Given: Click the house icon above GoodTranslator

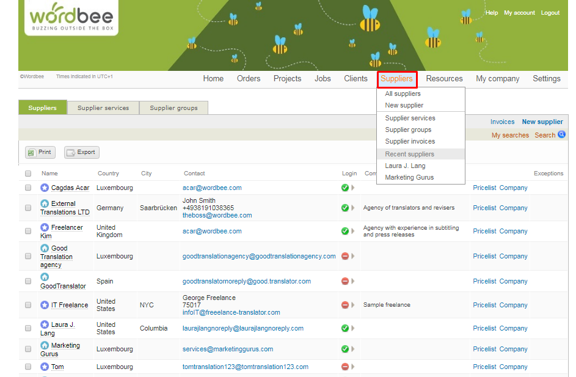Looking at the screenshot, I should [45, 277].
